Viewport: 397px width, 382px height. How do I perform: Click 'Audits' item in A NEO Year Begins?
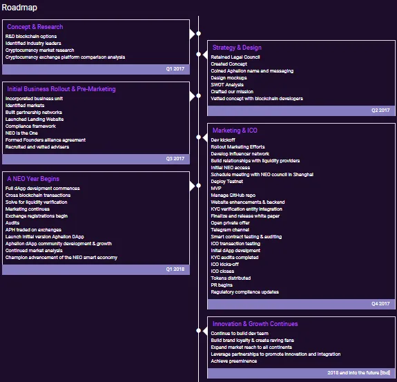tap(12, 223)
